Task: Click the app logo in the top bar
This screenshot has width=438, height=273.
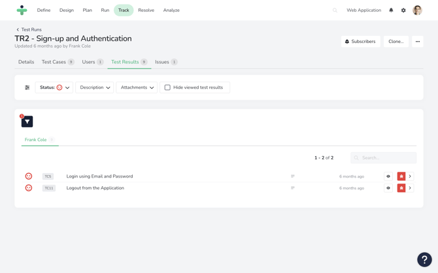Action: pyautogui.click(x=22, y=10)
